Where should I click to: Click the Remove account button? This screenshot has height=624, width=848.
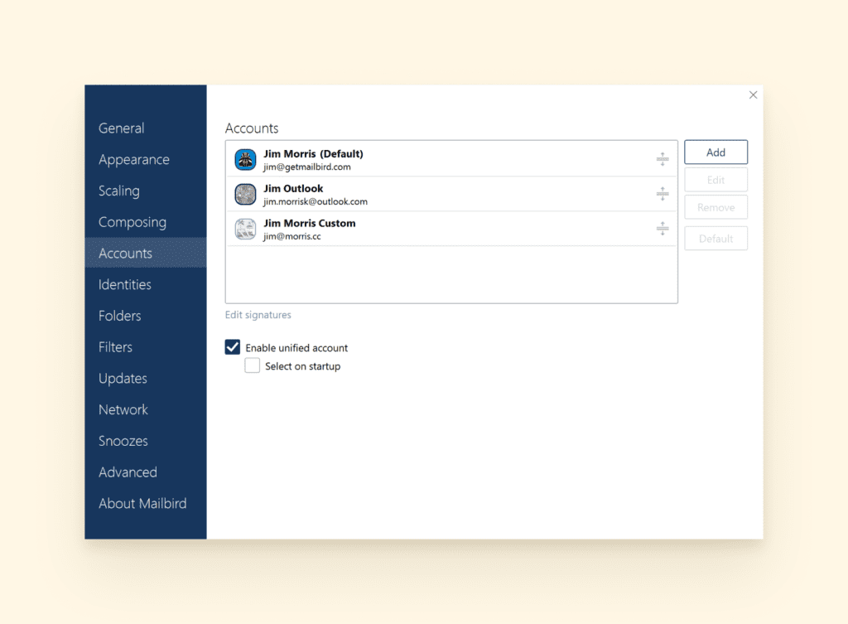click(716, 207)
